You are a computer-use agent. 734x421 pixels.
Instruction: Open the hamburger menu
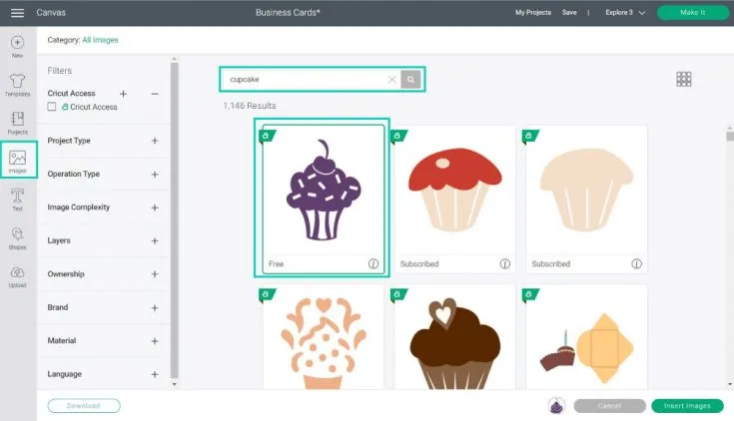click(x=17, y=12)
